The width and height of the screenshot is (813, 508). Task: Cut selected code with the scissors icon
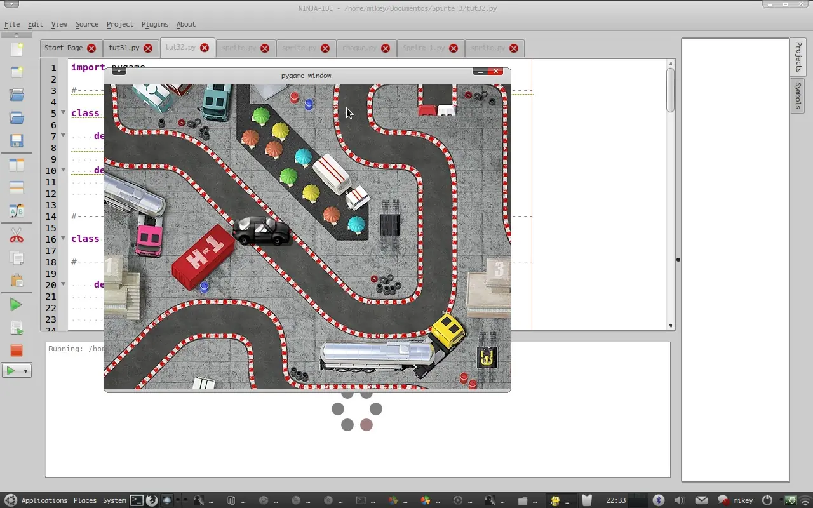tap(17, 235)
